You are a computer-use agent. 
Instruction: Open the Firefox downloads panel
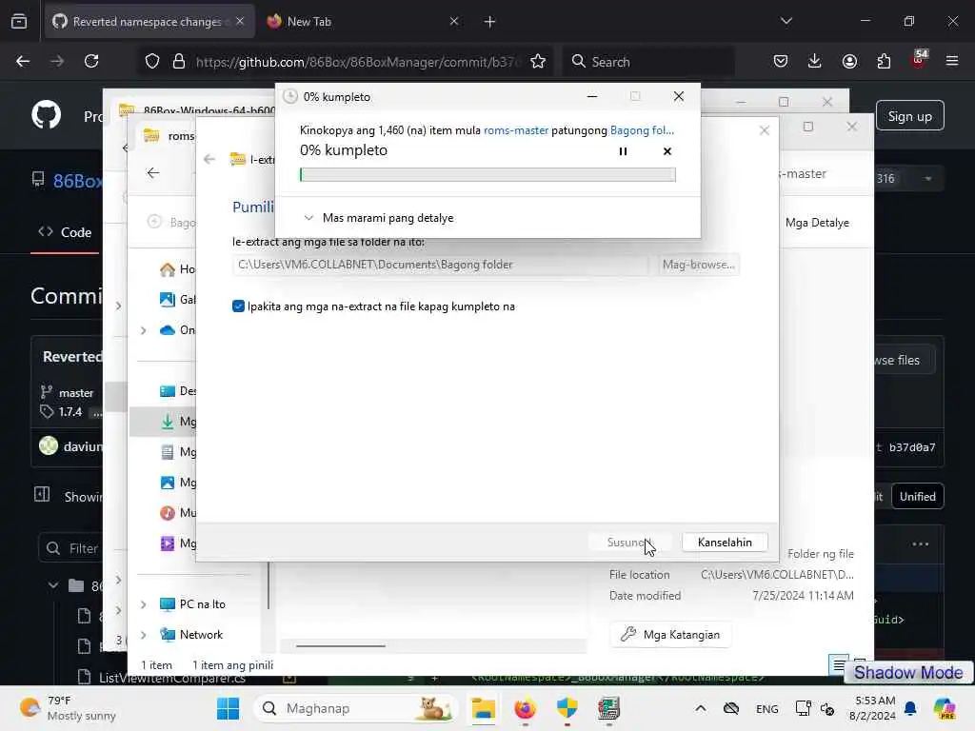(x=815, y=61)
